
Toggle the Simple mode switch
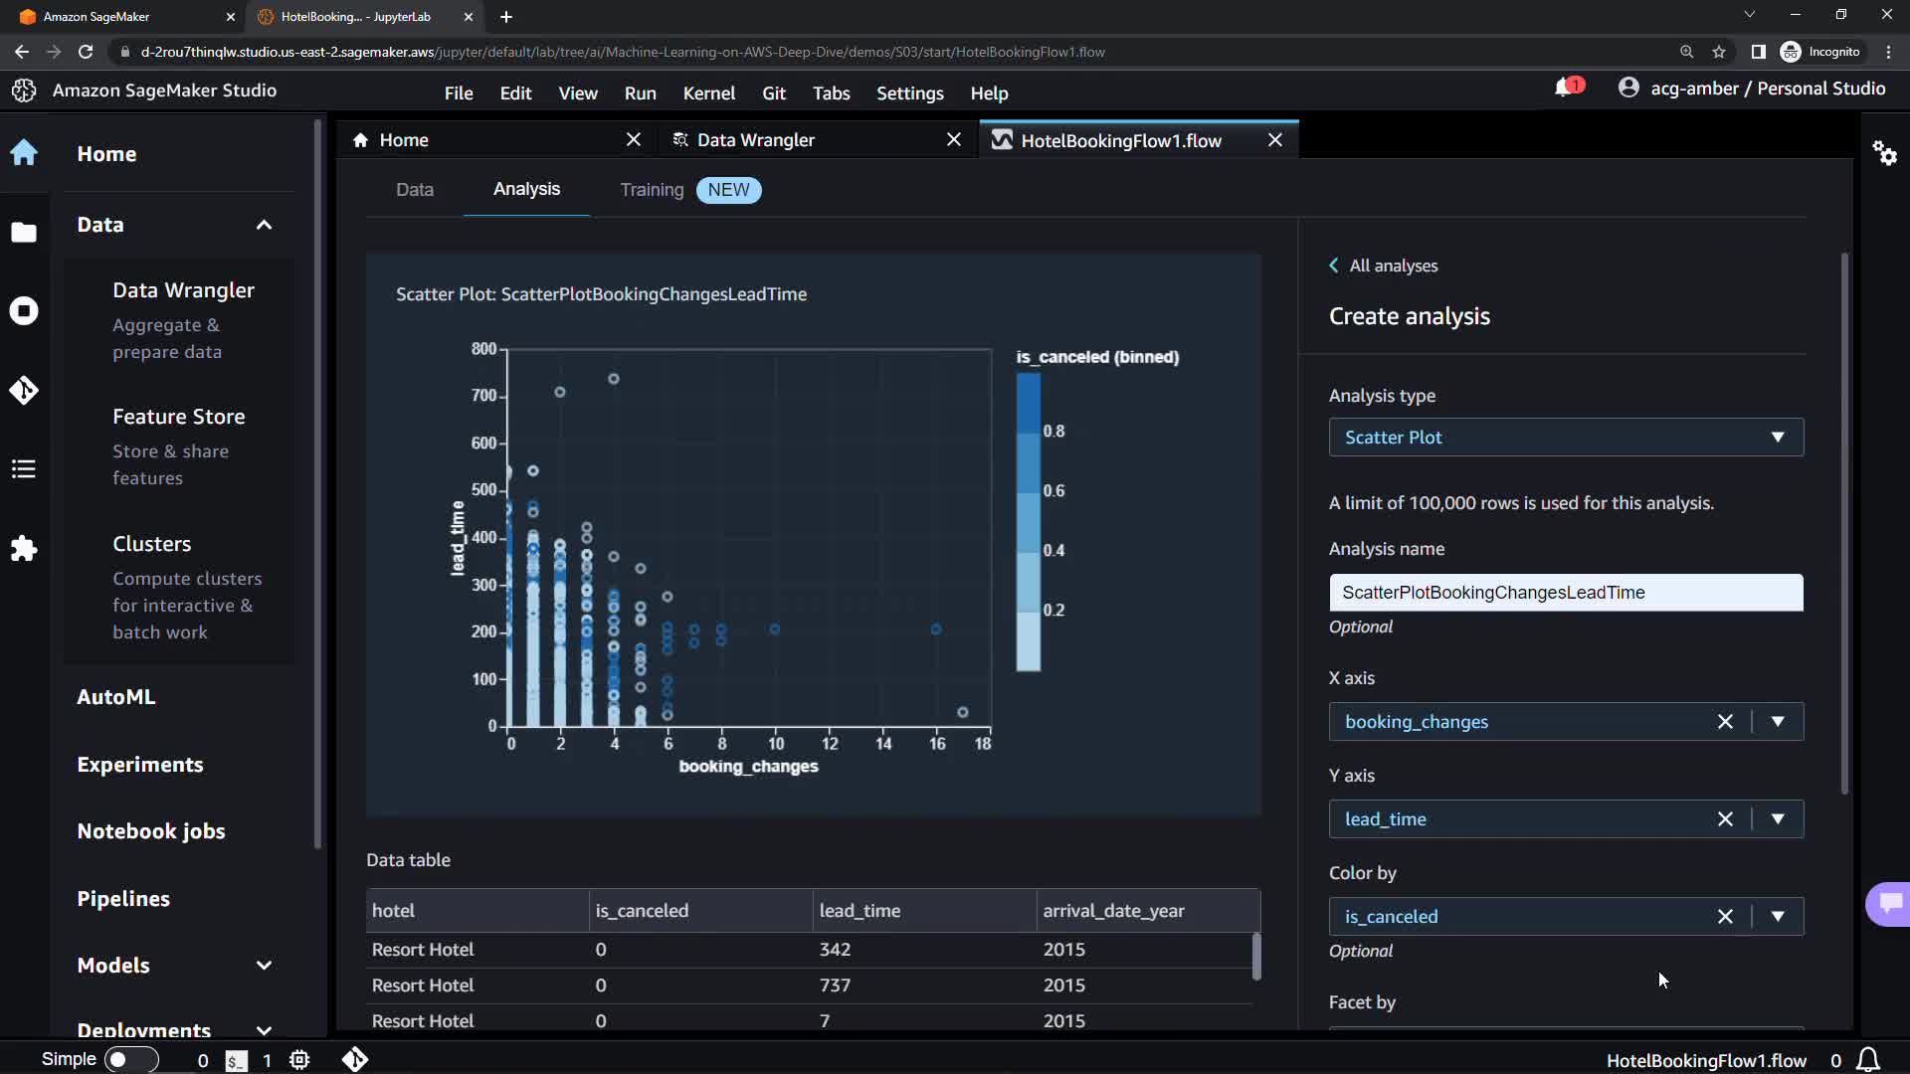click(131, 1060)
